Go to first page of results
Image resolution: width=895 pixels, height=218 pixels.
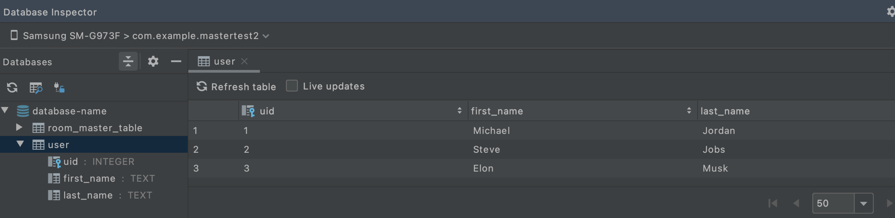(x=773, y=203)
